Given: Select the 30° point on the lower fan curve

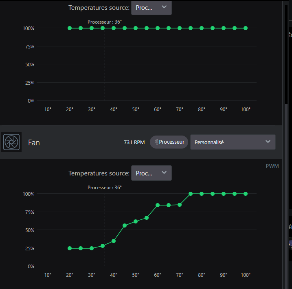Looking at the screenshot, I should pyautogui.click(x=92, y=248).
